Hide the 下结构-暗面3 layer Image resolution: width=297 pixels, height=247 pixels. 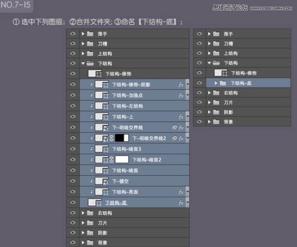click(73, 148)
